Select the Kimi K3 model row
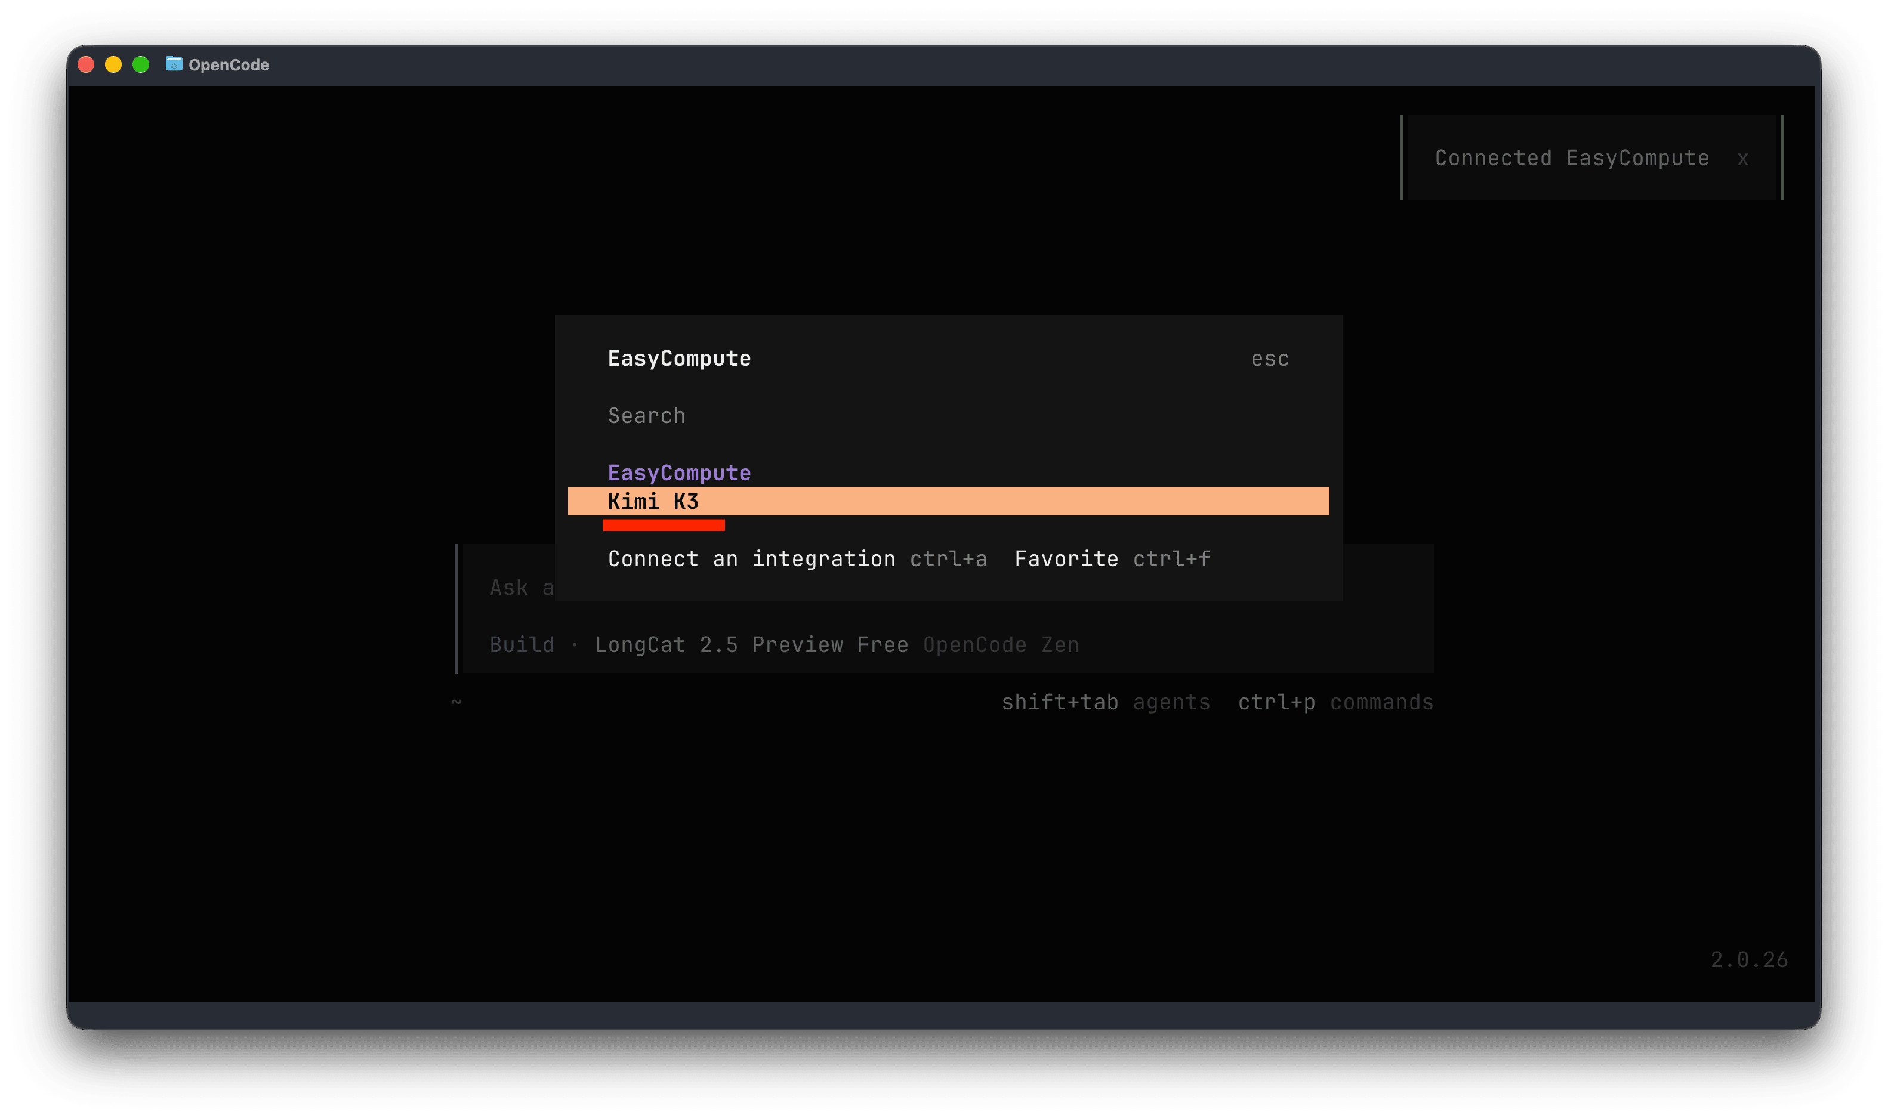1888x1118 pixels. [948, 501]
